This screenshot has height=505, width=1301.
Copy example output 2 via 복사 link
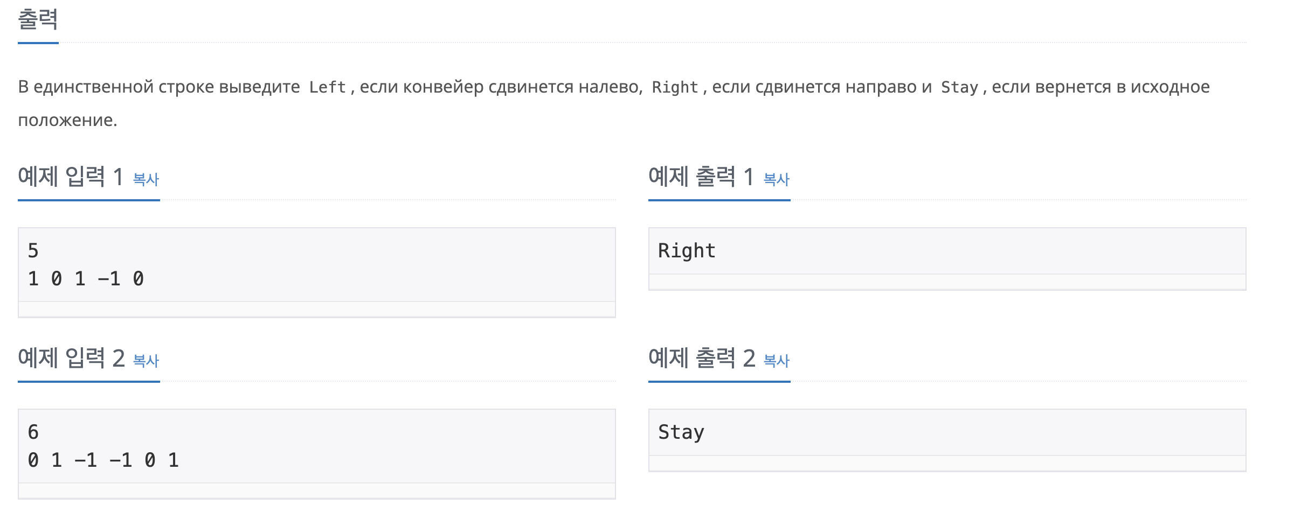[777, 361]
